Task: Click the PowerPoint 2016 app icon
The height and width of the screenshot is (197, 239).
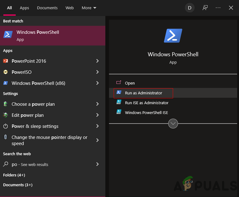Action: [x=6, y=61]
